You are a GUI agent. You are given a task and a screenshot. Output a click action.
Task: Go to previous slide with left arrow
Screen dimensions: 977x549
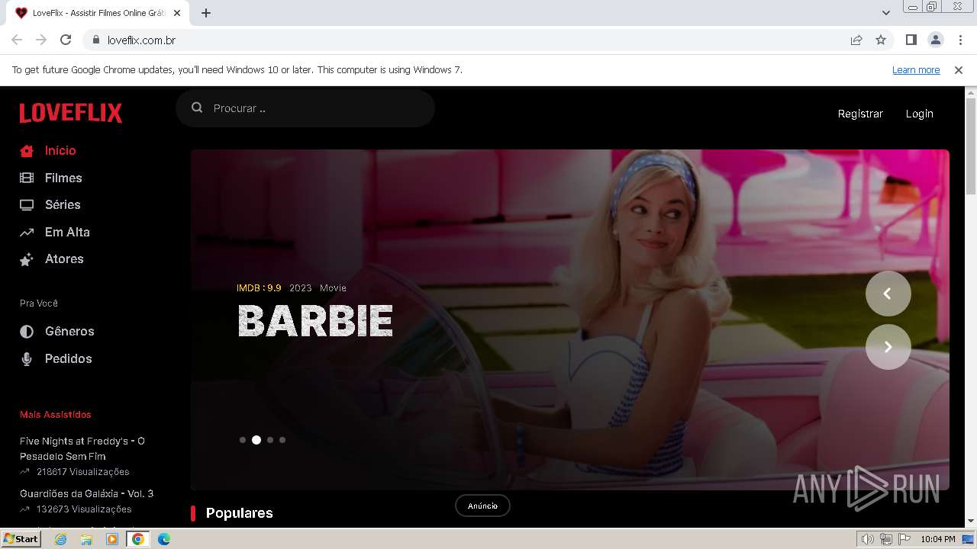pos(888,294)
